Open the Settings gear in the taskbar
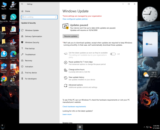This screenshot has height=130, width=160. click(80, 127)
